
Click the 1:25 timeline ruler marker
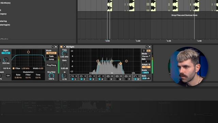pyautogui.click(x=108, y=41)
